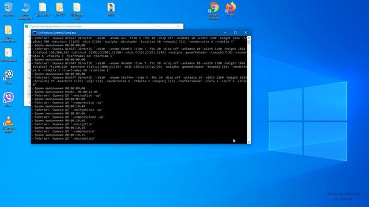
Task: Click the line ending '-encryption -up'
Action: [x=66, y=95]
